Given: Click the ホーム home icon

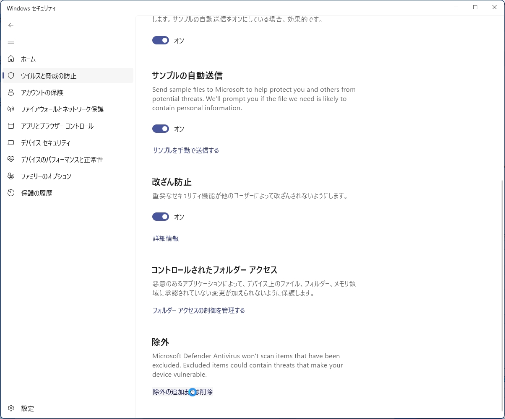Looking at the screenshot, I should (x=11, y=59).
